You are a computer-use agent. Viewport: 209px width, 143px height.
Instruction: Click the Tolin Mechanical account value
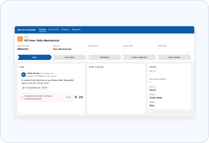(x=62, y=49)
